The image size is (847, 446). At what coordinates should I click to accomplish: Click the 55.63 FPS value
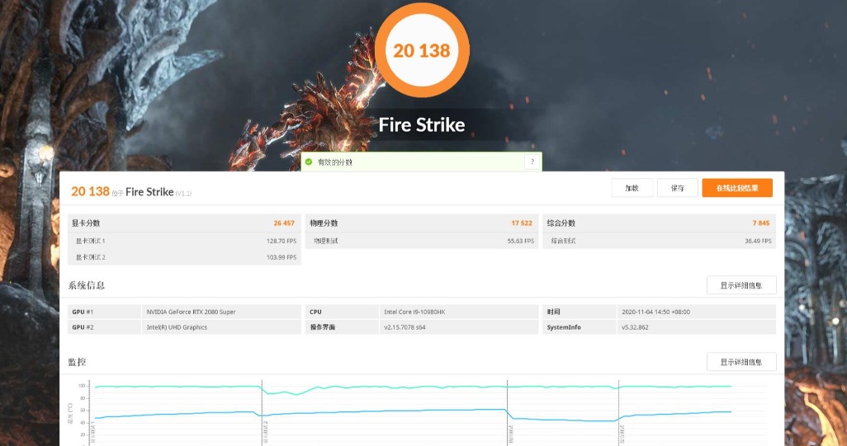(x=521, y=241)
